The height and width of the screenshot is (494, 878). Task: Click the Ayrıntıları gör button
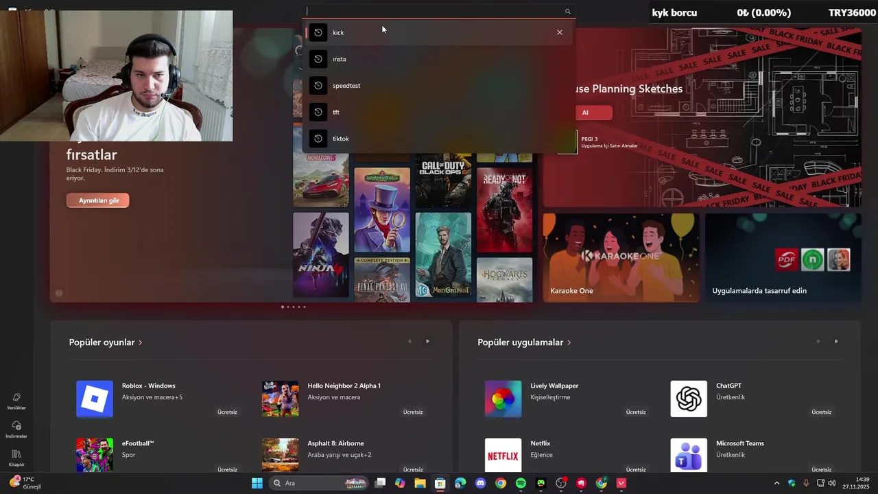98,200
